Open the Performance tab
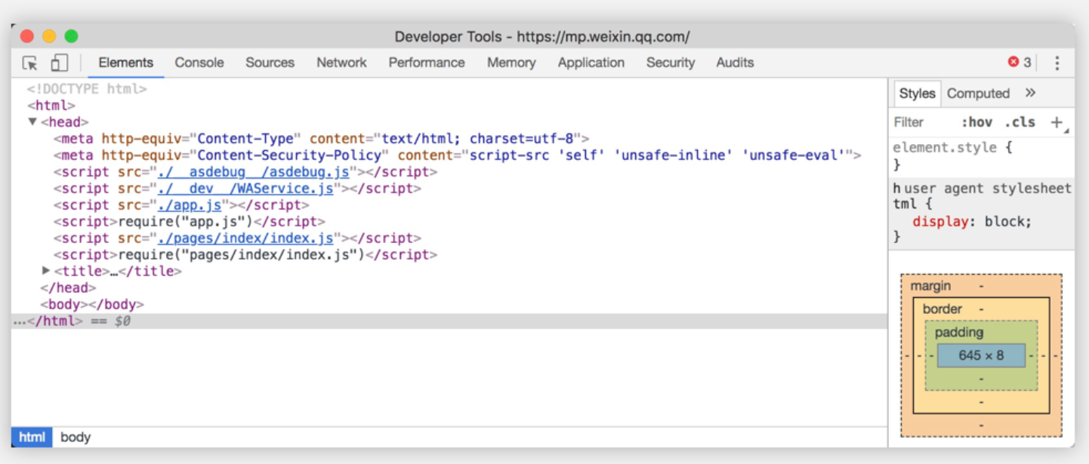This screenshot has width=1089, height=464. click(427, 63)
